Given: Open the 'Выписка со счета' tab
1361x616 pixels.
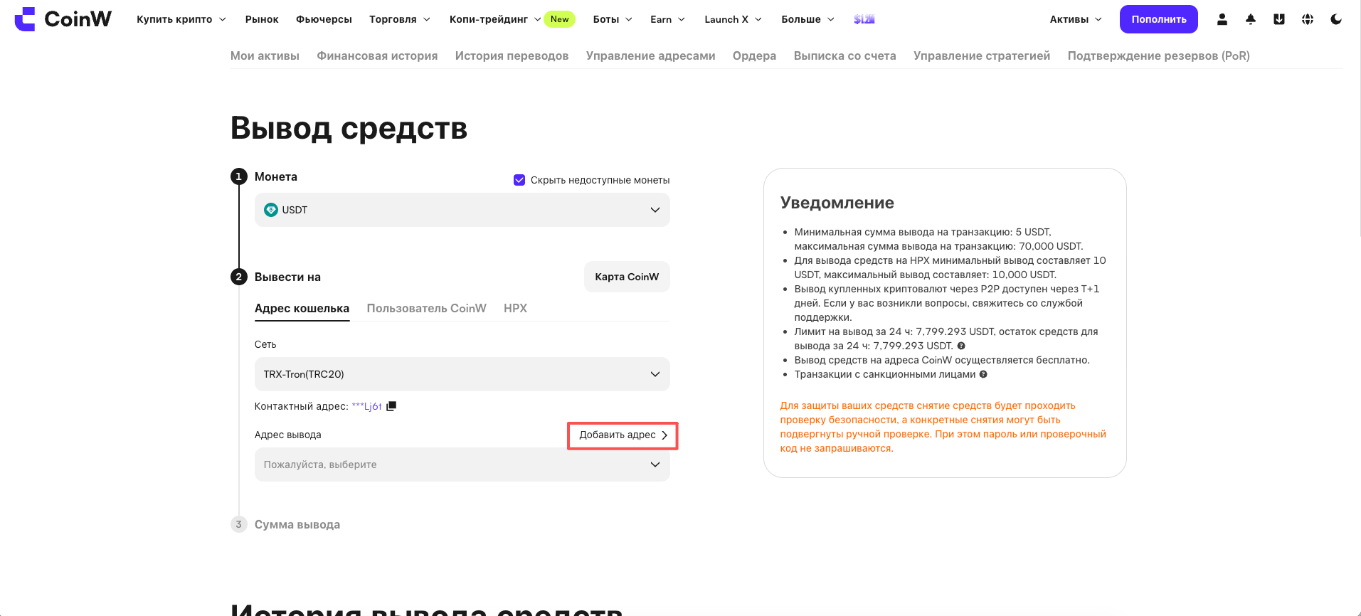Looking at the screenshot, I should 845,55.
